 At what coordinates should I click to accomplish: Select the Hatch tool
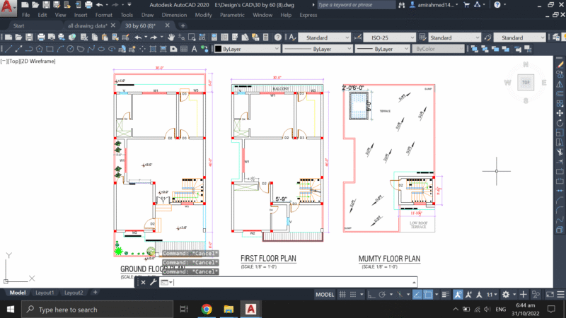(x=153, y=49)
